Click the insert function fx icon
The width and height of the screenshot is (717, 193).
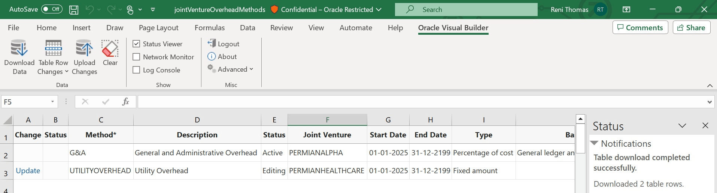(x=125, y=102)
